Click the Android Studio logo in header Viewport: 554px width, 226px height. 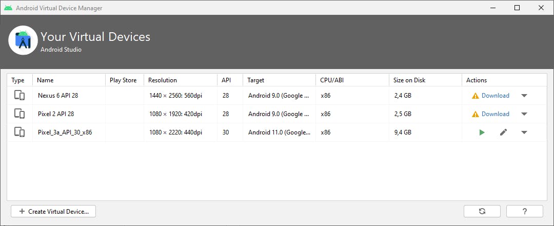click(23, 40)
